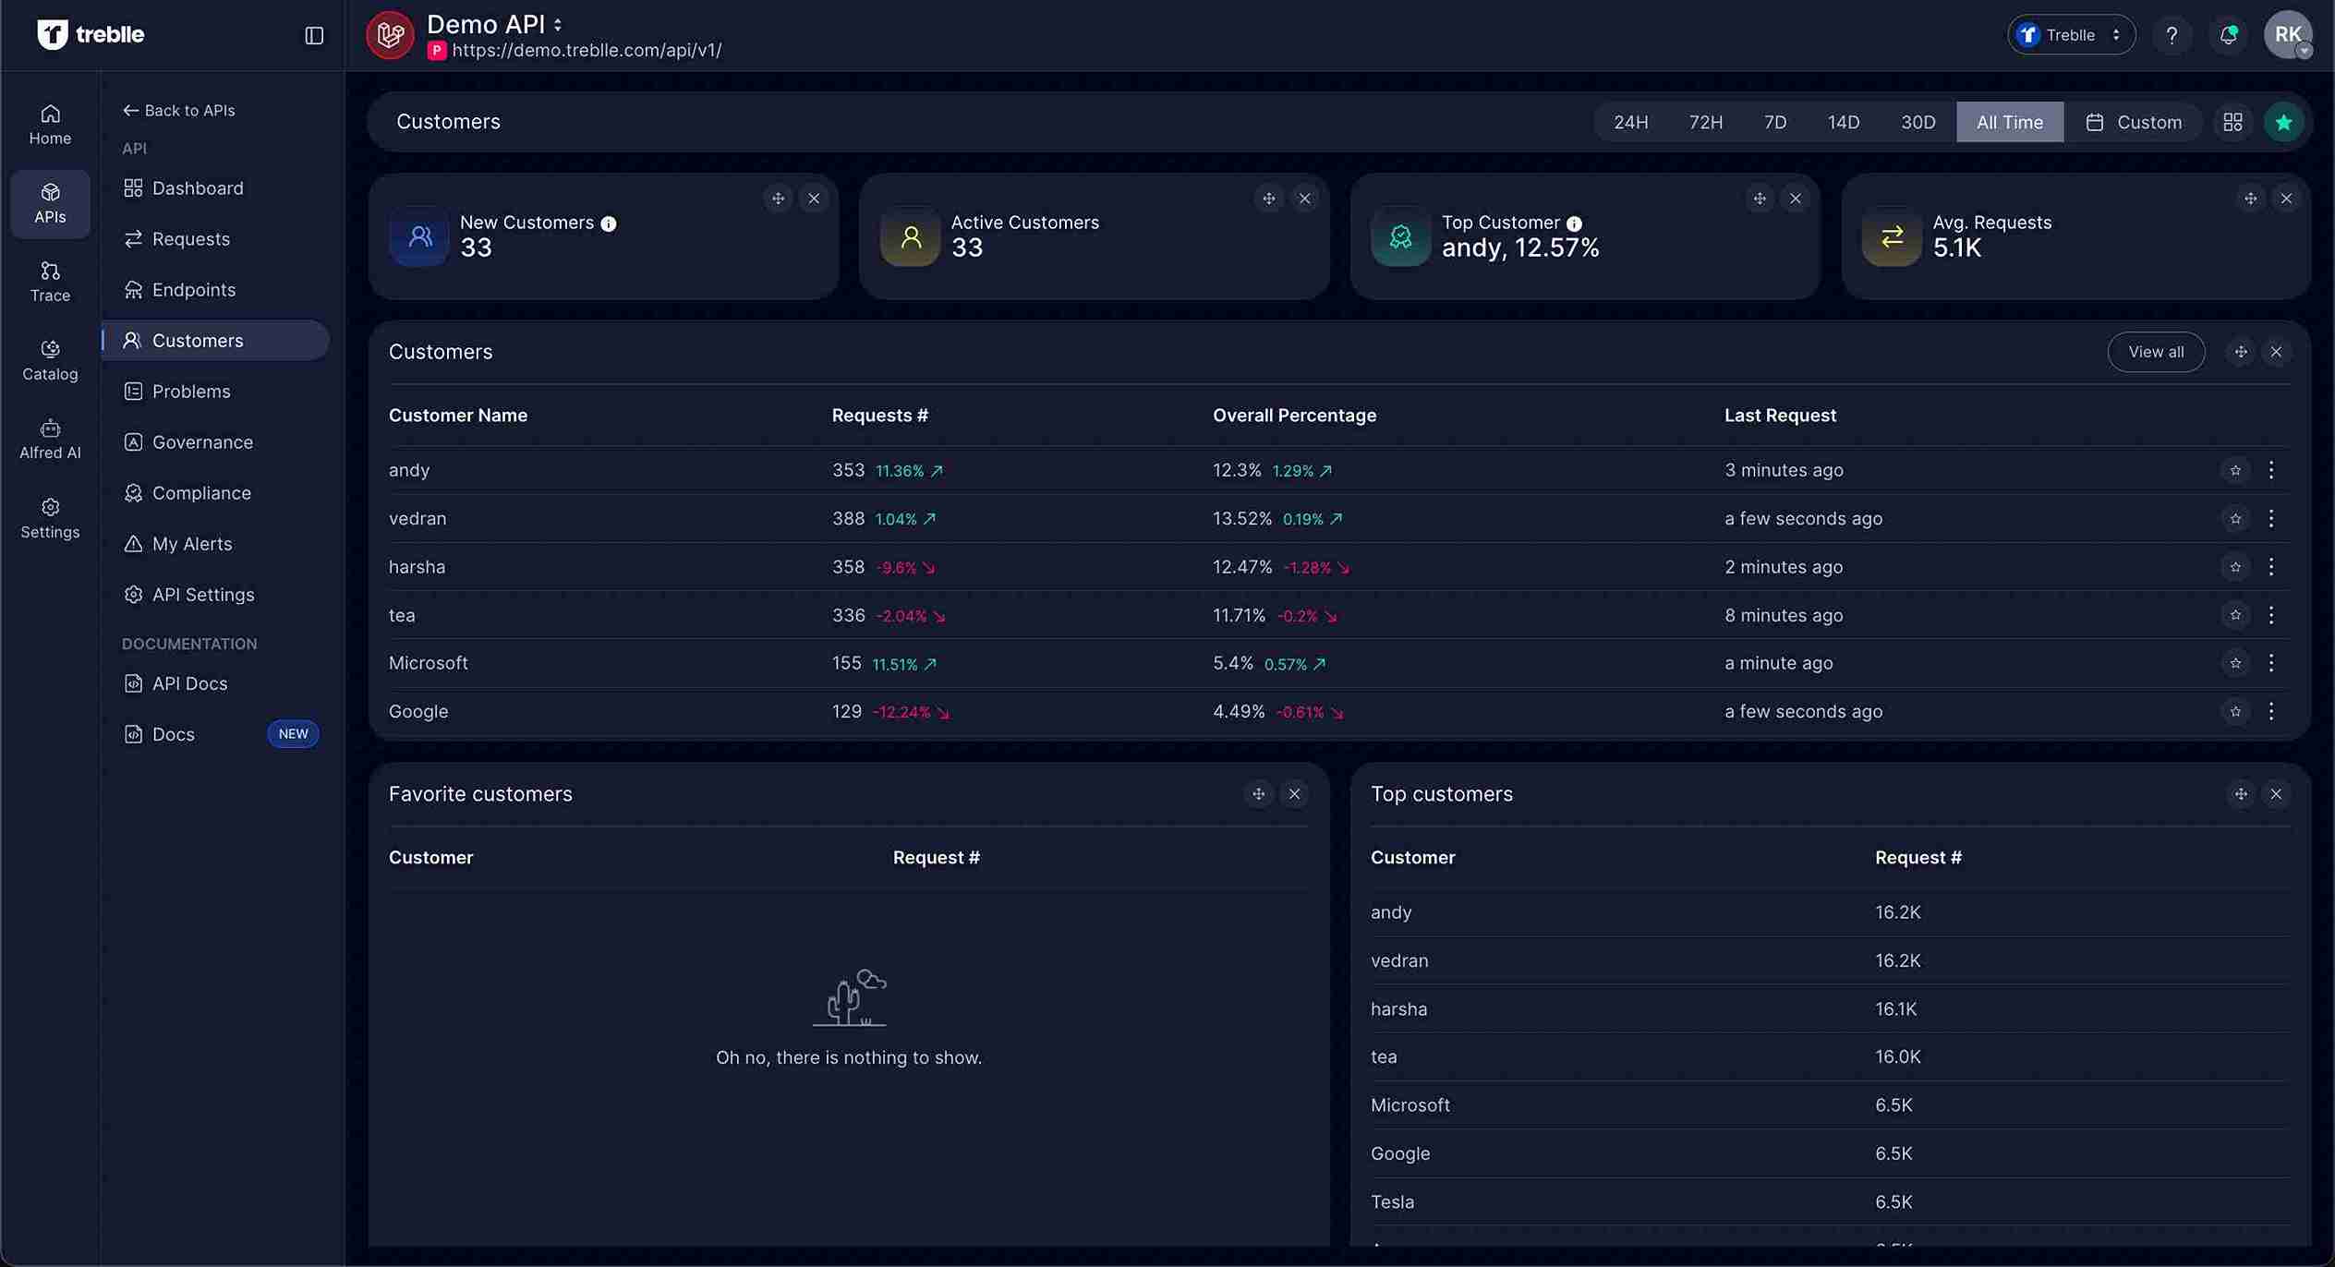Click the widget layout grid icon
Viewport: 2335px width, 1267px height.
pos(2234,121)
